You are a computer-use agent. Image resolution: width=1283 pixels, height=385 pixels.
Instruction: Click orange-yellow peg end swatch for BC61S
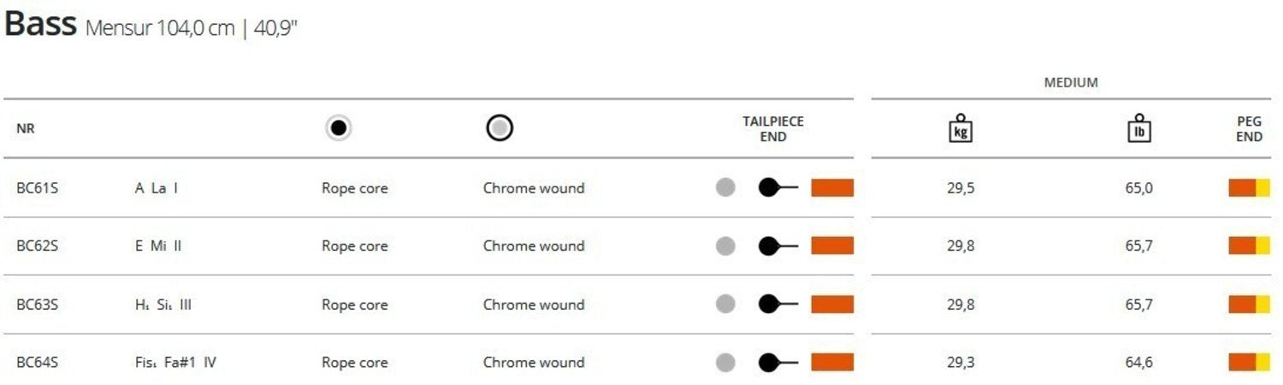(x=1249, y=187)
